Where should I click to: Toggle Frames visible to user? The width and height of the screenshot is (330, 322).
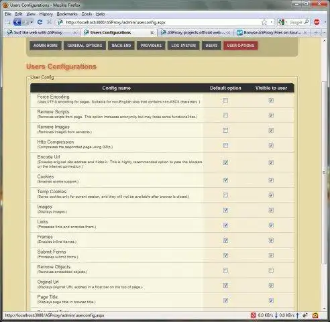271,240
